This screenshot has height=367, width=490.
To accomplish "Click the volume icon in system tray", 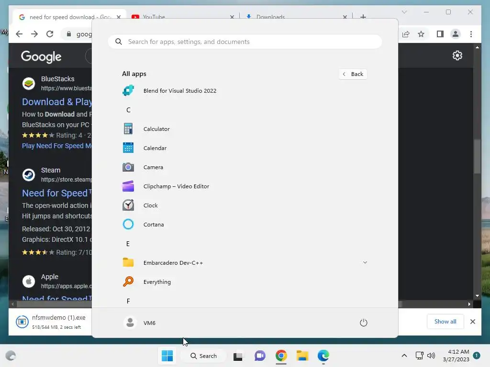I will tap(431, 356).
